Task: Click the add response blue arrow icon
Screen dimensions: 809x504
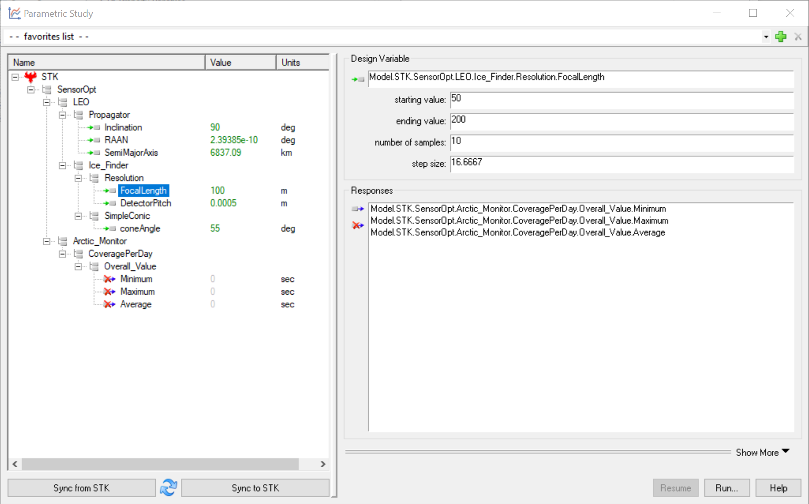Action: pyautogui.click(x=358, y=209)
